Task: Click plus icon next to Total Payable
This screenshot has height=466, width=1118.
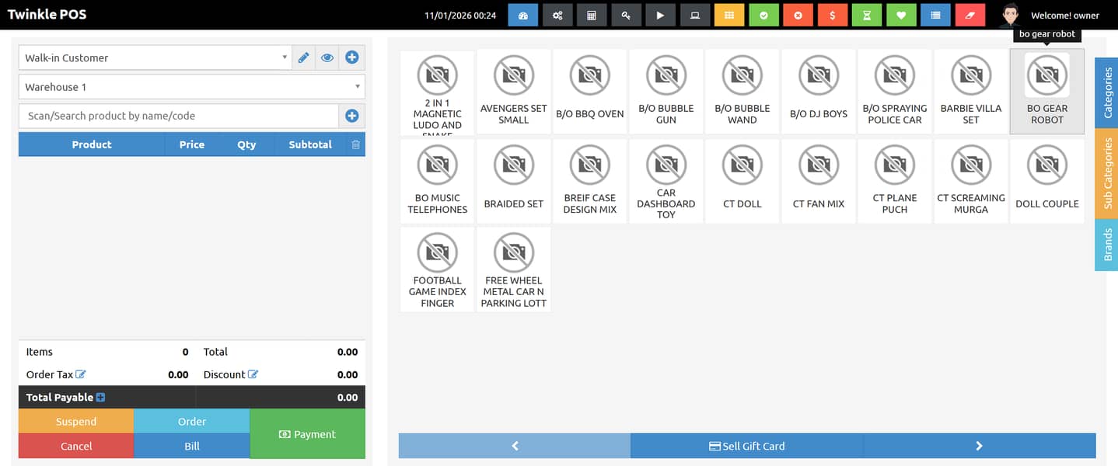Action: [x=100, y=398]
